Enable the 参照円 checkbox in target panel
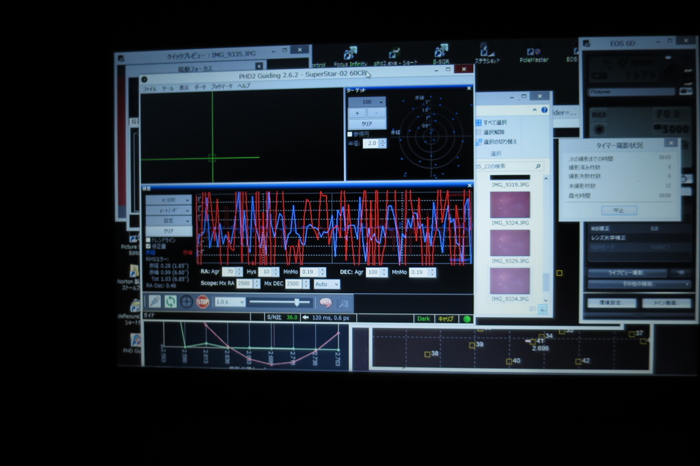Screen dimensions: 700x466 coord(350,134)
